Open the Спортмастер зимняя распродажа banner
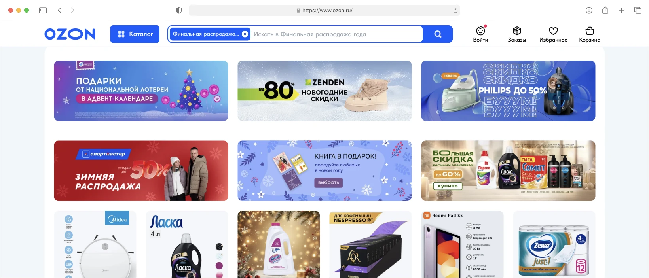649x278 pixels. pos(141,170)
